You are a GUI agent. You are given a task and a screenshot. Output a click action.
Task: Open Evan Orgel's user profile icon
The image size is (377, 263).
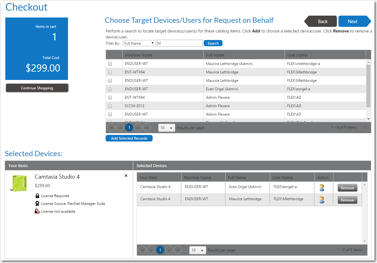tap(323, 187)
